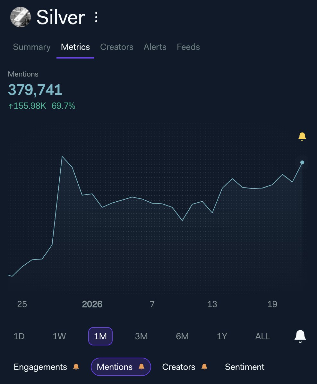Select the 1Y timeframe
Image resolution: width=317 pixels, height=384 pixels.
[x=222, y=336]
